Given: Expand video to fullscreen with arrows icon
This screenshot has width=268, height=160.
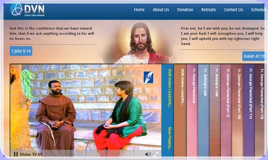Looking at the screenshot, I should pyautogui.click(x=156, y=154).
